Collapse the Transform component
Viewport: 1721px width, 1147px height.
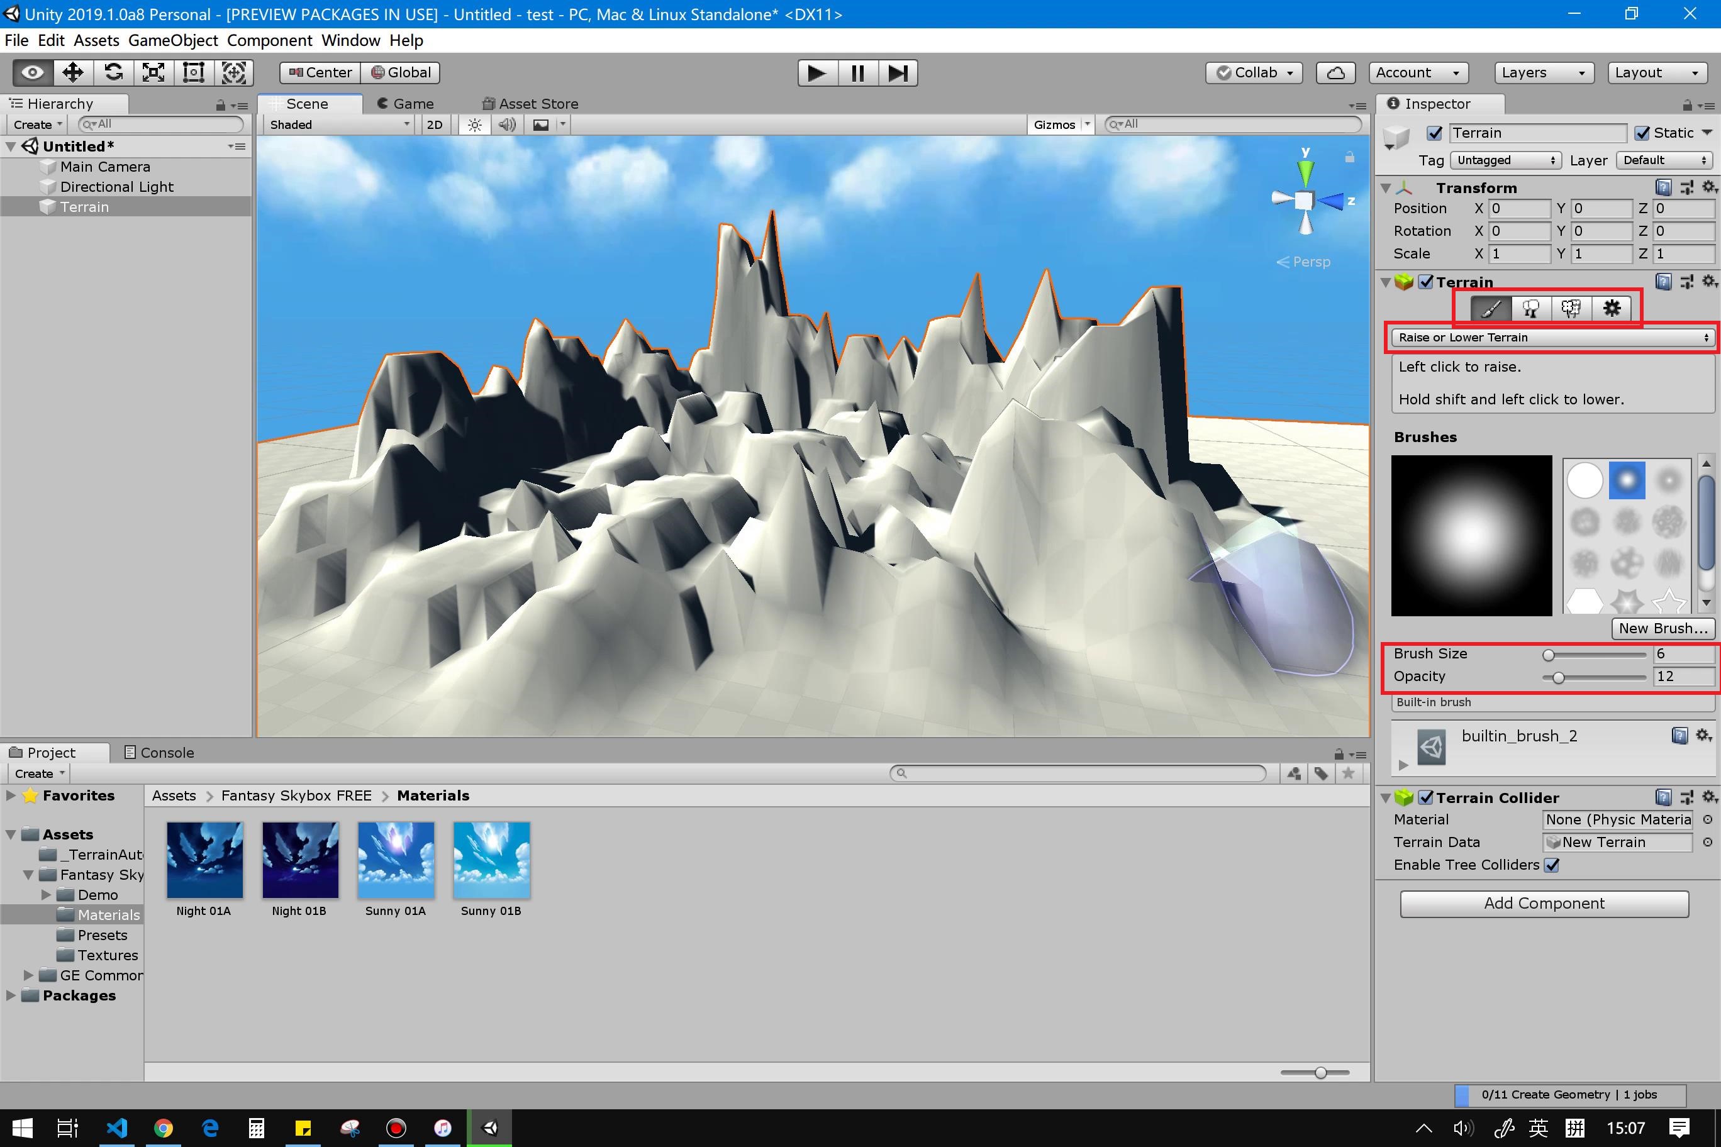click(1385, 188)
